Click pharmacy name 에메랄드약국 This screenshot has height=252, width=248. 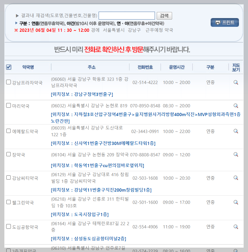(25, 132)
